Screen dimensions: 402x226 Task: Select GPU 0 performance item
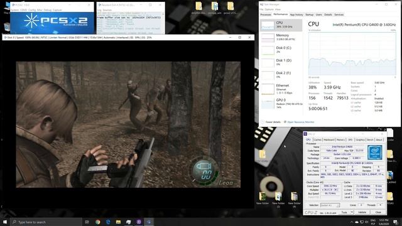pos(281,104)
